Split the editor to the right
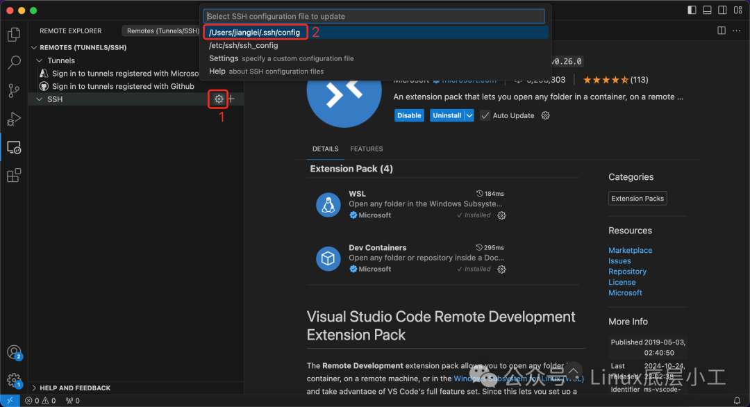 [722, 31]
